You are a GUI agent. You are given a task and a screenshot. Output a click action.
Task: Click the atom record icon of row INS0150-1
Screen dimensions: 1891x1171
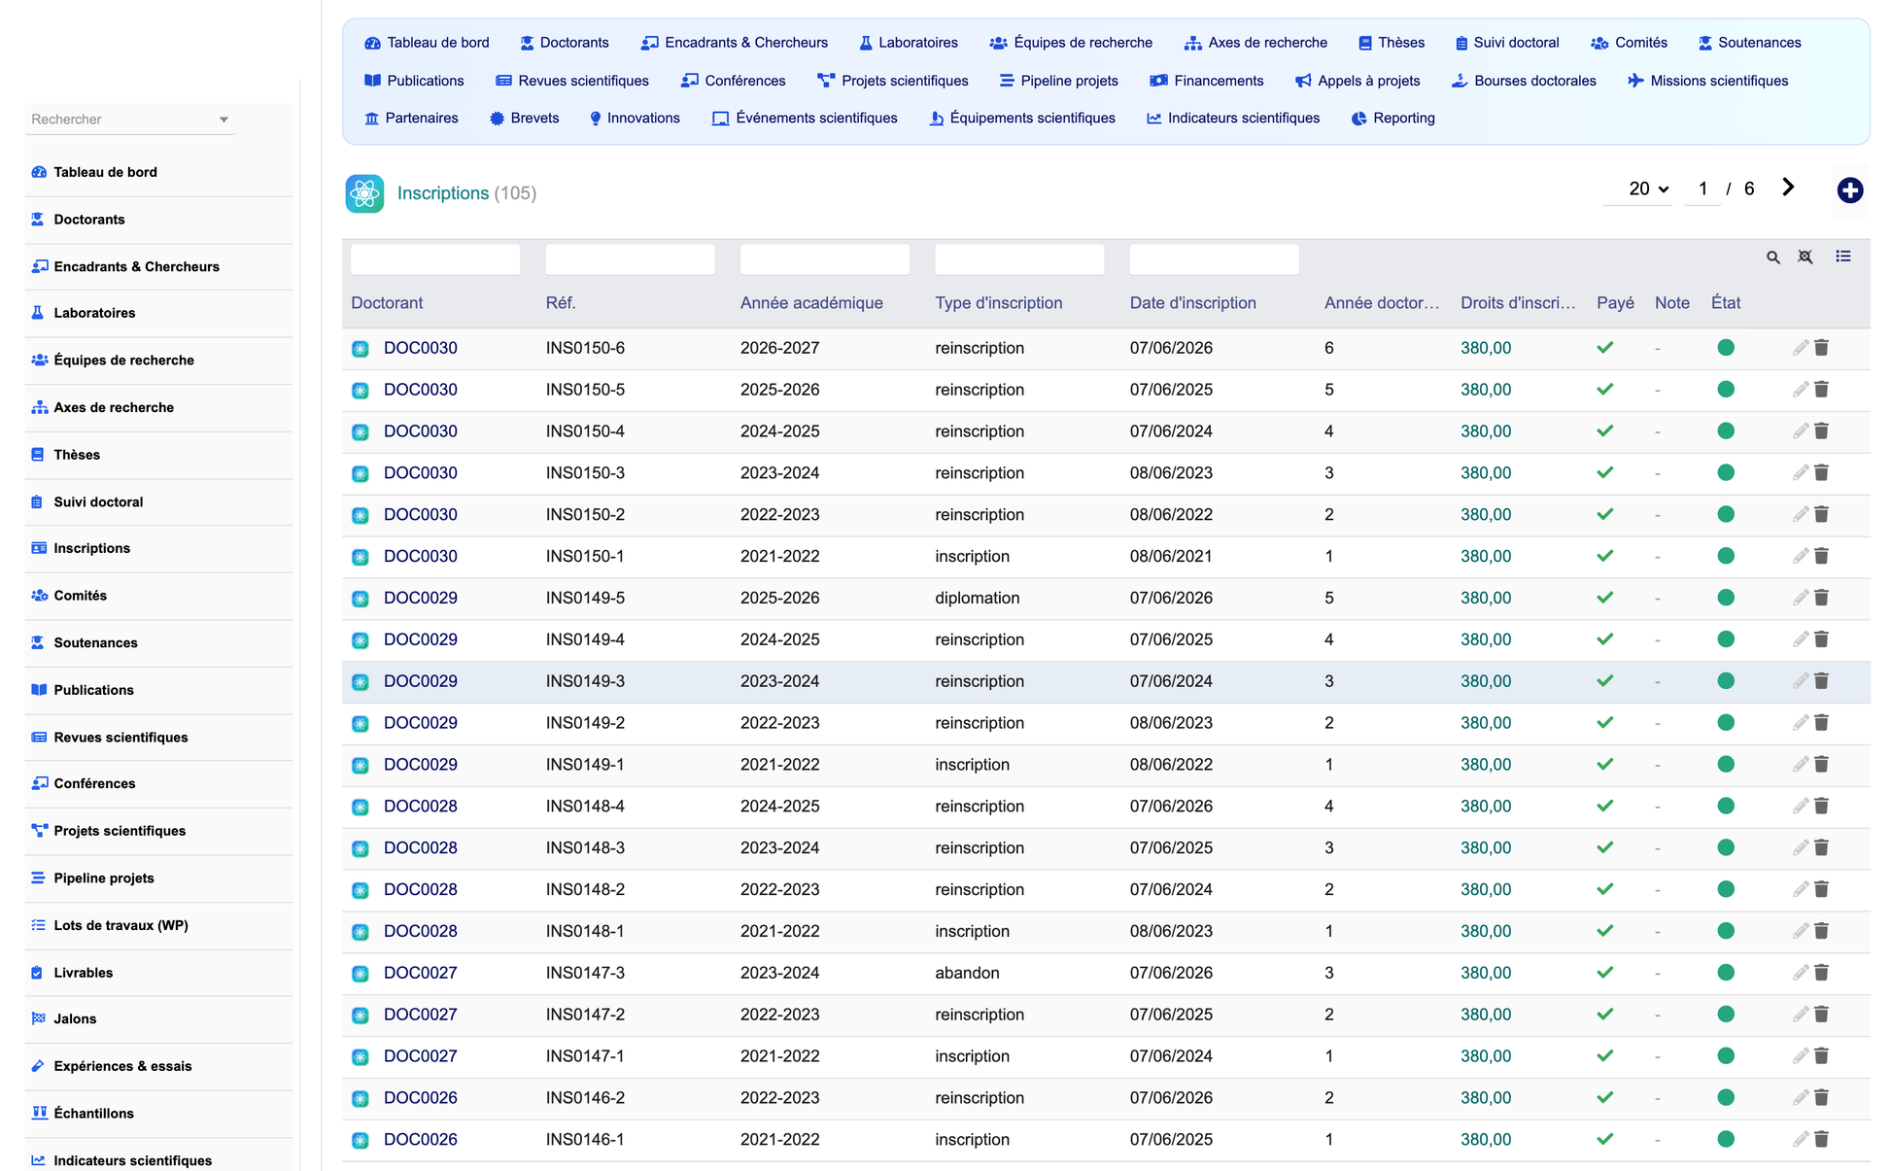[361, 557]
